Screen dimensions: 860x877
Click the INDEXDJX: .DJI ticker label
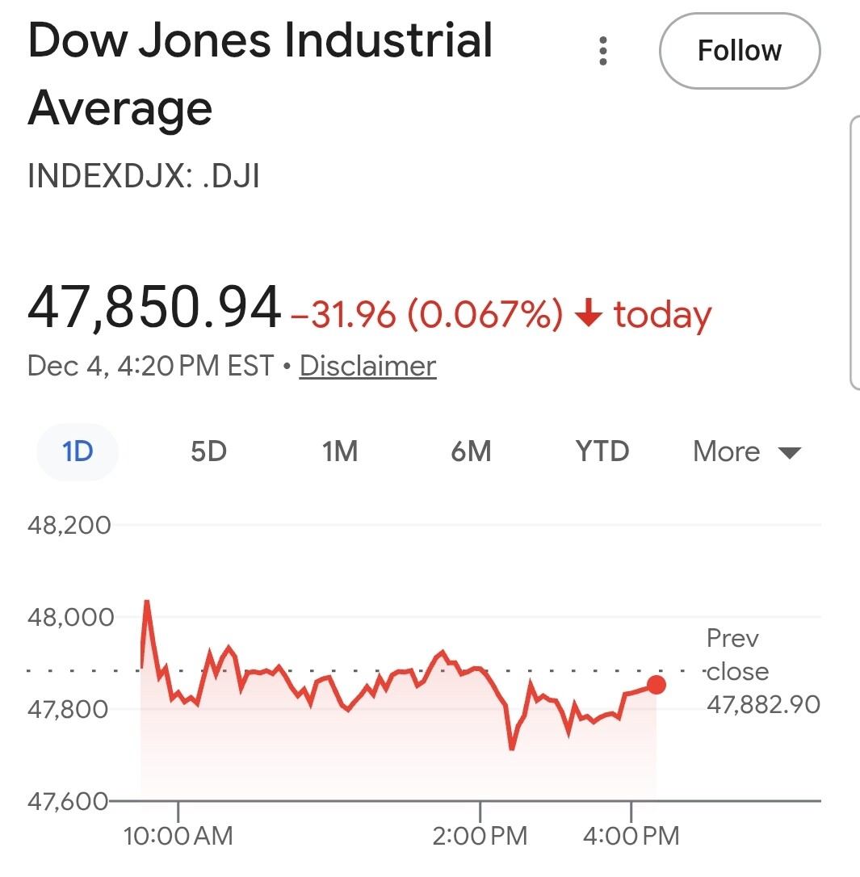coord(144,176)
